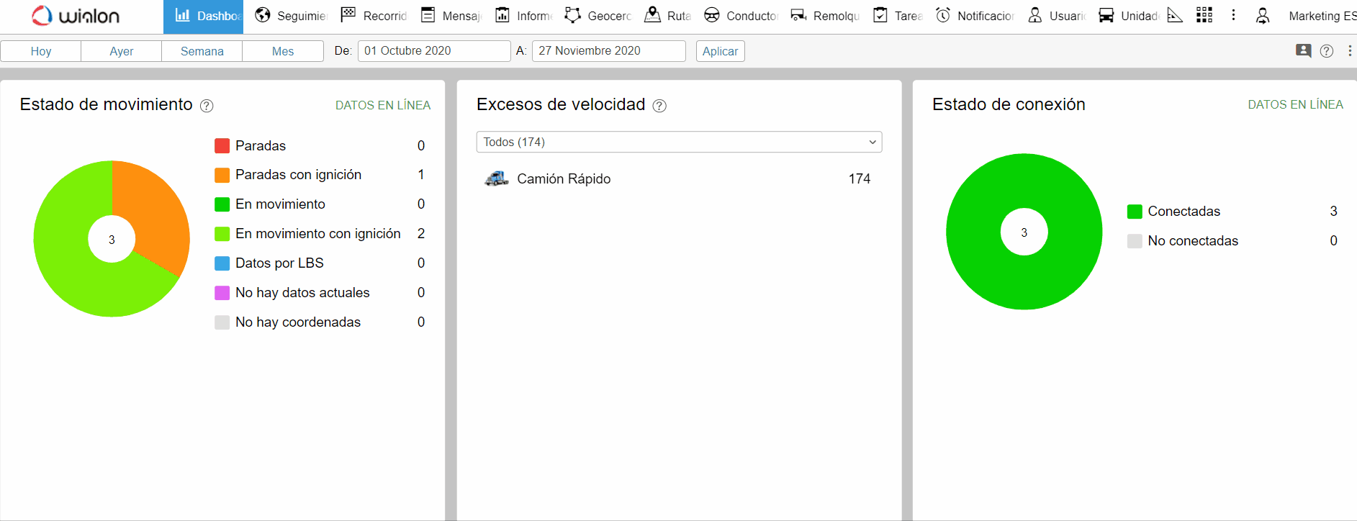
Task: Click the 174 speeding count value
Action: point(860,178)
